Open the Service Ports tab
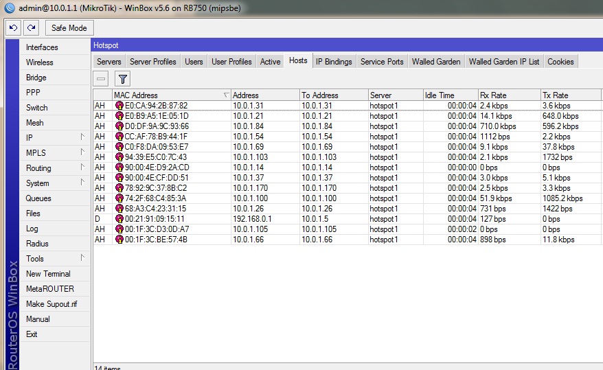603x370 pixels. (382, 62)
